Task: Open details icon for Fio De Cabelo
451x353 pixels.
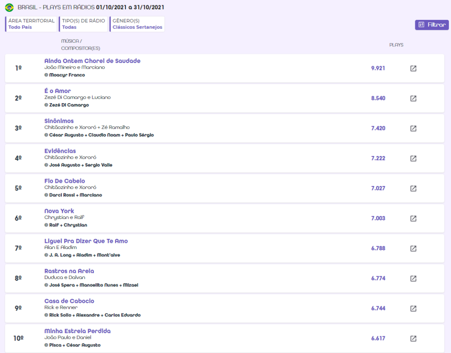Action: (x=413, y=188)
